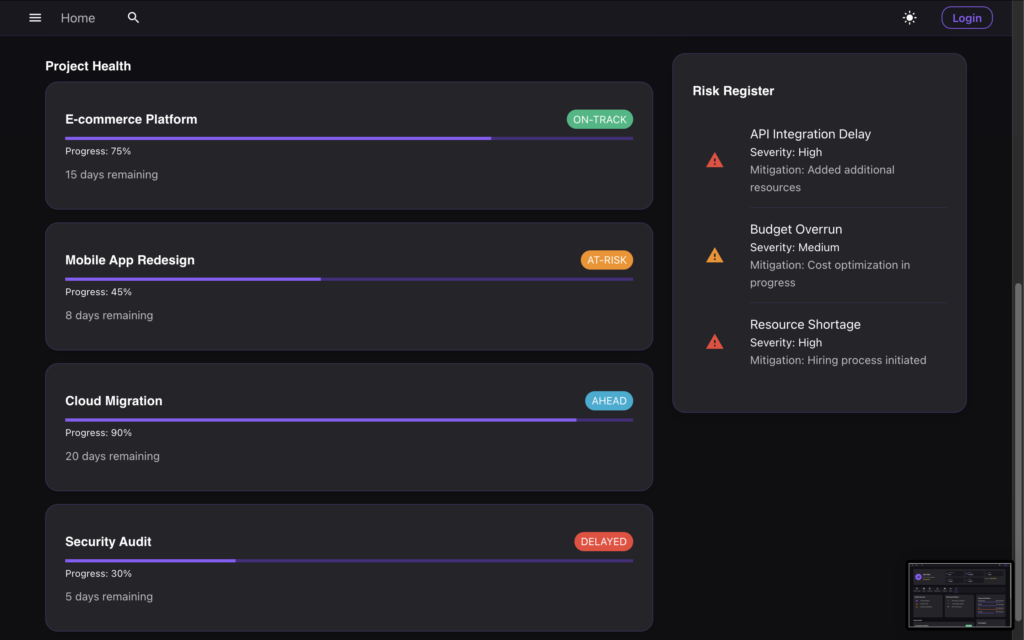Click the search magnifier icon
The width and height of the screenshot is (1024, 640).
[133, 18]
